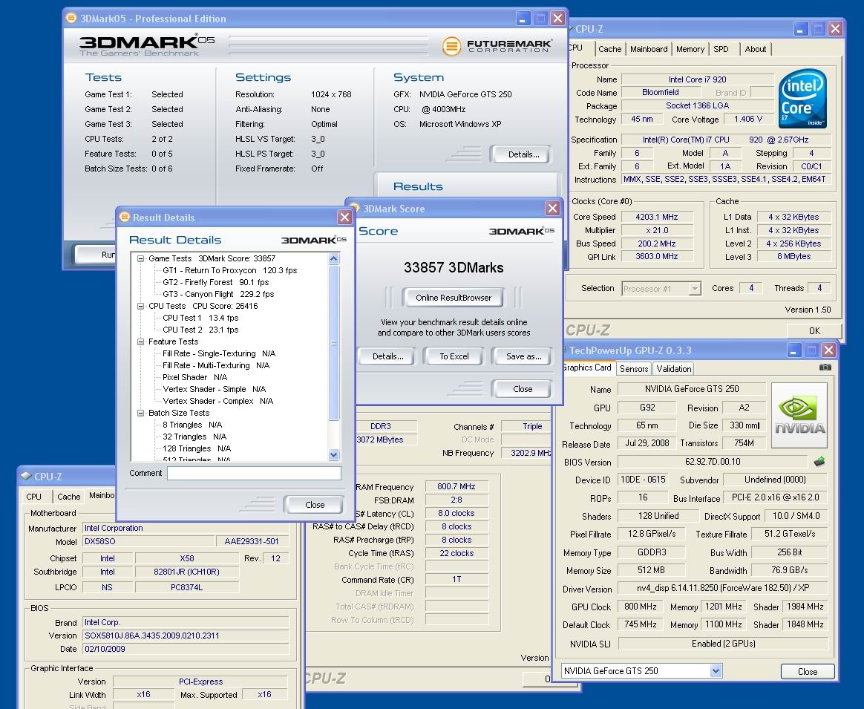Image resolution: width=864 pixels, height=709 pixels.
Task: Click the NVIDIA logo in GPU-Z
Action: [x=799, y=415]
